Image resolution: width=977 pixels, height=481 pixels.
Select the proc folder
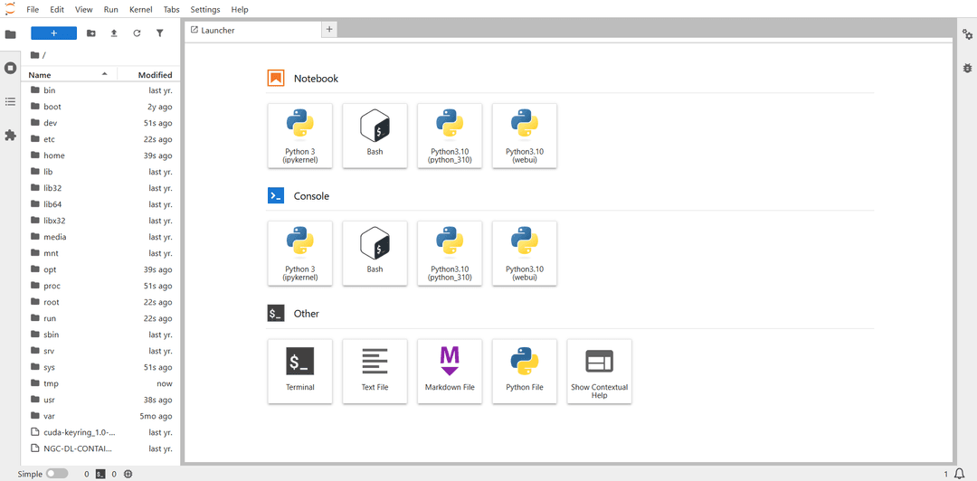[x=101, y=286]
